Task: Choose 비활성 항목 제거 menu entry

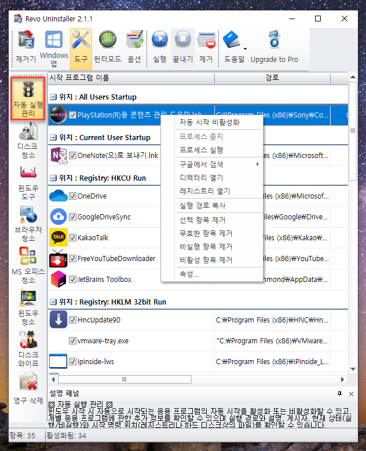Action: coord(212,260)
